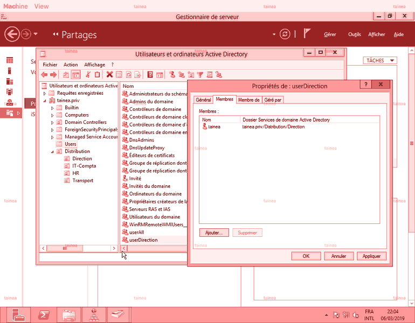Click the Forward arrow in AD toolbar
415x323 pixels.
pyautogui.click(x=53, y=75)
